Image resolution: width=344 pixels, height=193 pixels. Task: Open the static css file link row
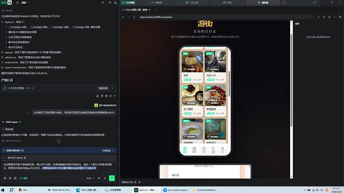point(11,141)
